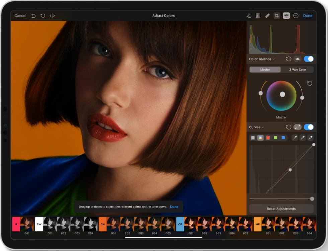This screenshot has width=328, height=251.
Task: Apply the BW 004 preset thumbnail
Action: click(x=91, y=224)
